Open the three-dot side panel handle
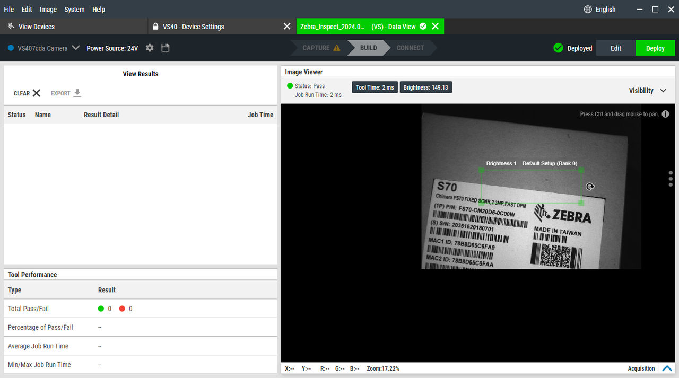The height and width of the screenshot is (378, 679). 671,179
